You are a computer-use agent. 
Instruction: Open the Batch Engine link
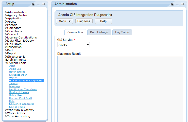pos(17,72)
